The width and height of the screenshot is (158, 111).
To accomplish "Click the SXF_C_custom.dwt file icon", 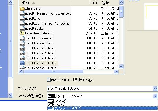I will tap(22, 38).
